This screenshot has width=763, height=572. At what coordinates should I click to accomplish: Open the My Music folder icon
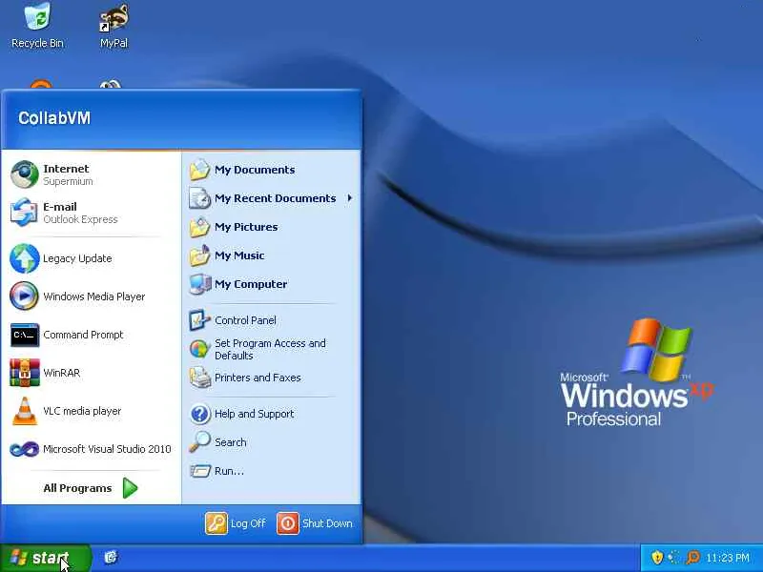(x=199, y=255)
